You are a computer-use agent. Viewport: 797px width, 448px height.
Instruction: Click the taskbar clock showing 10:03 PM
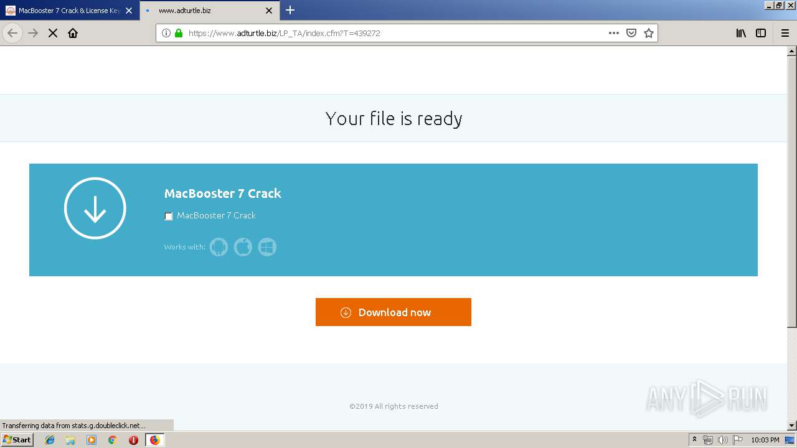pyautogui.click(x=765, y=440)
